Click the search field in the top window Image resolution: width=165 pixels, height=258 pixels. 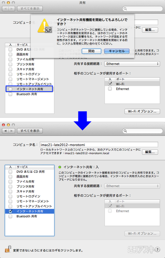[143, 9]
